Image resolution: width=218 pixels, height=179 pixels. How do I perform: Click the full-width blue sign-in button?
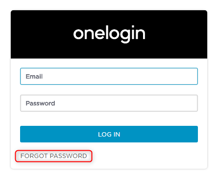[109, 134]
